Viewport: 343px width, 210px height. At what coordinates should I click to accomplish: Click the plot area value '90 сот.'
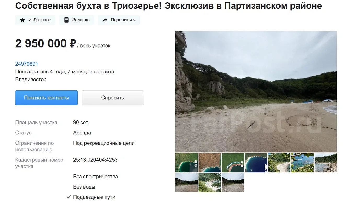click(81, 122)
